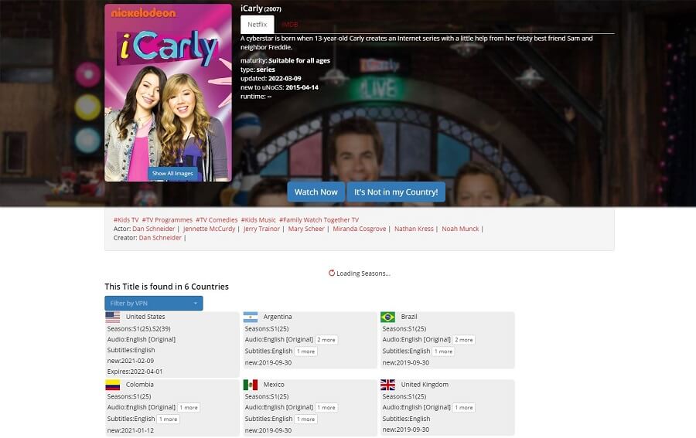This screenshot has height=438, width=696.
Task: Expand Argentina subtitles 1 more
Action: pos(305,351)
